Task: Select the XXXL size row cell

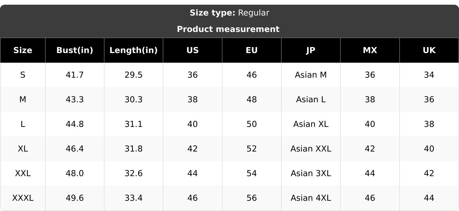Action: tap(23, 198)
